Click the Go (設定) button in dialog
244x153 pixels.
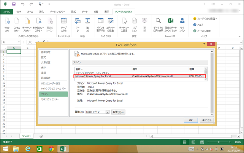pos(118,112)
